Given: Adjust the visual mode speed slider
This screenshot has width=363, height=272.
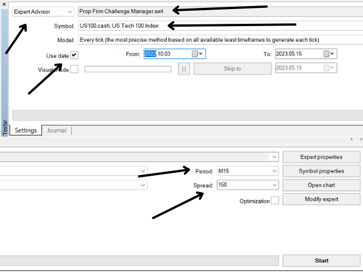Looking at the screenshot, I should point(128,69).
